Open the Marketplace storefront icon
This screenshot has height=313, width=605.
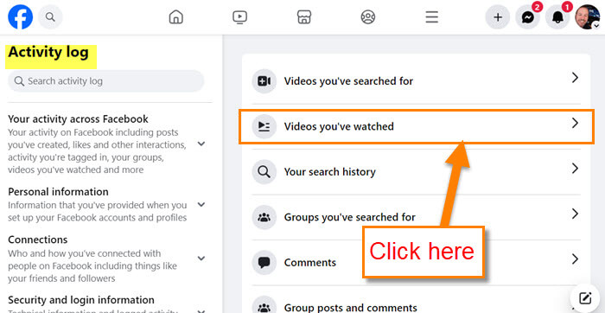coord(304,17)
